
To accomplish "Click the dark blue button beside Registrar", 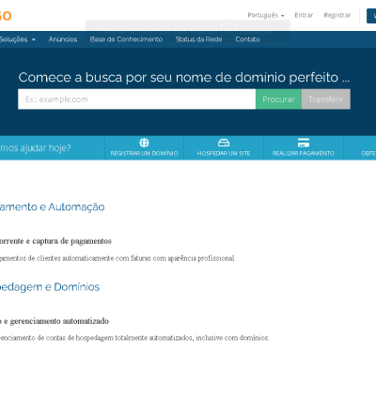I will tap(371, 16).
